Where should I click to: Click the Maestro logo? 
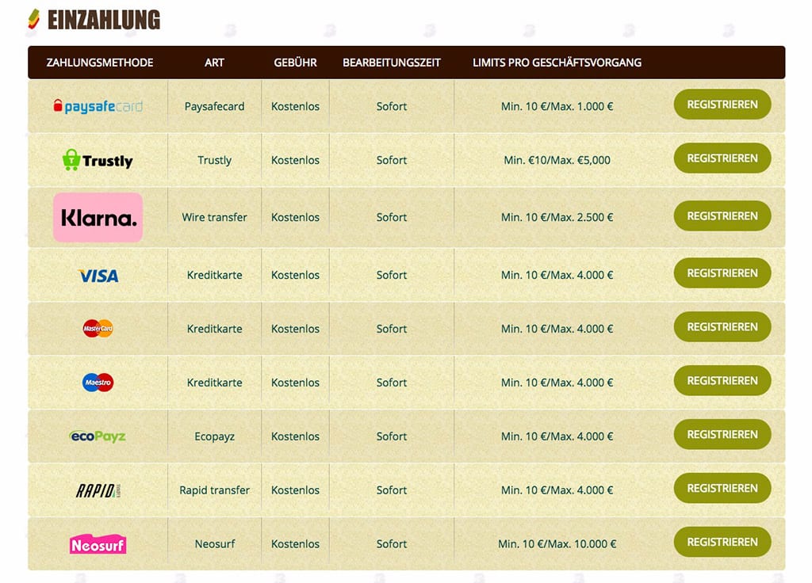point(98,383)
